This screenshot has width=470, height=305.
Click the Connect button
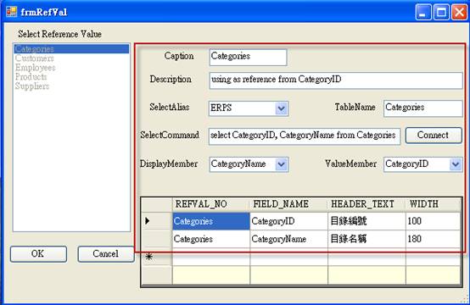(434, 136)
